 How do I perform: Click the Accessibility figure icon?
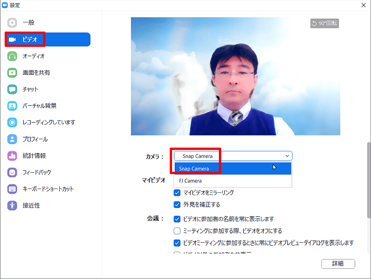(x=12, y=206)
